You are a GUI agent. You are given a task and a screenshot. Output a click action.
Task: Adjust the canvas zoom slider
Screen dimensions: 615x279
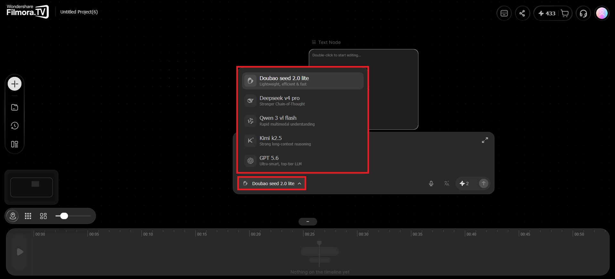tap(73, 216)
